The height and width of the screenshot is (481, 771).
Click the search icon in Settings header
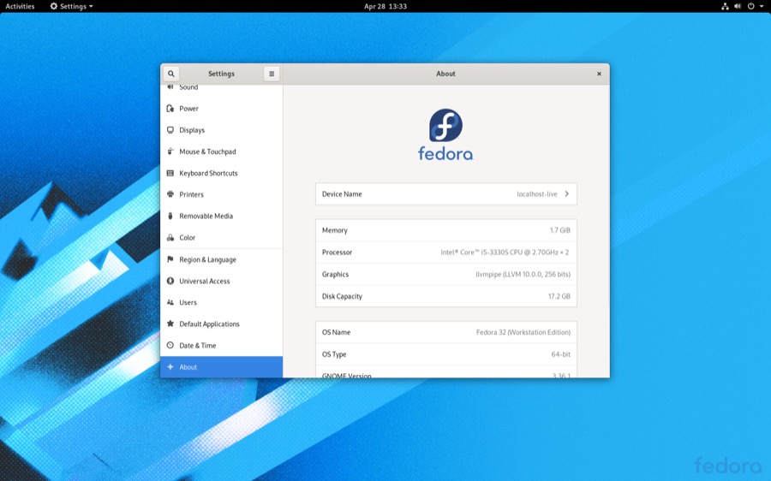[171, 74]
